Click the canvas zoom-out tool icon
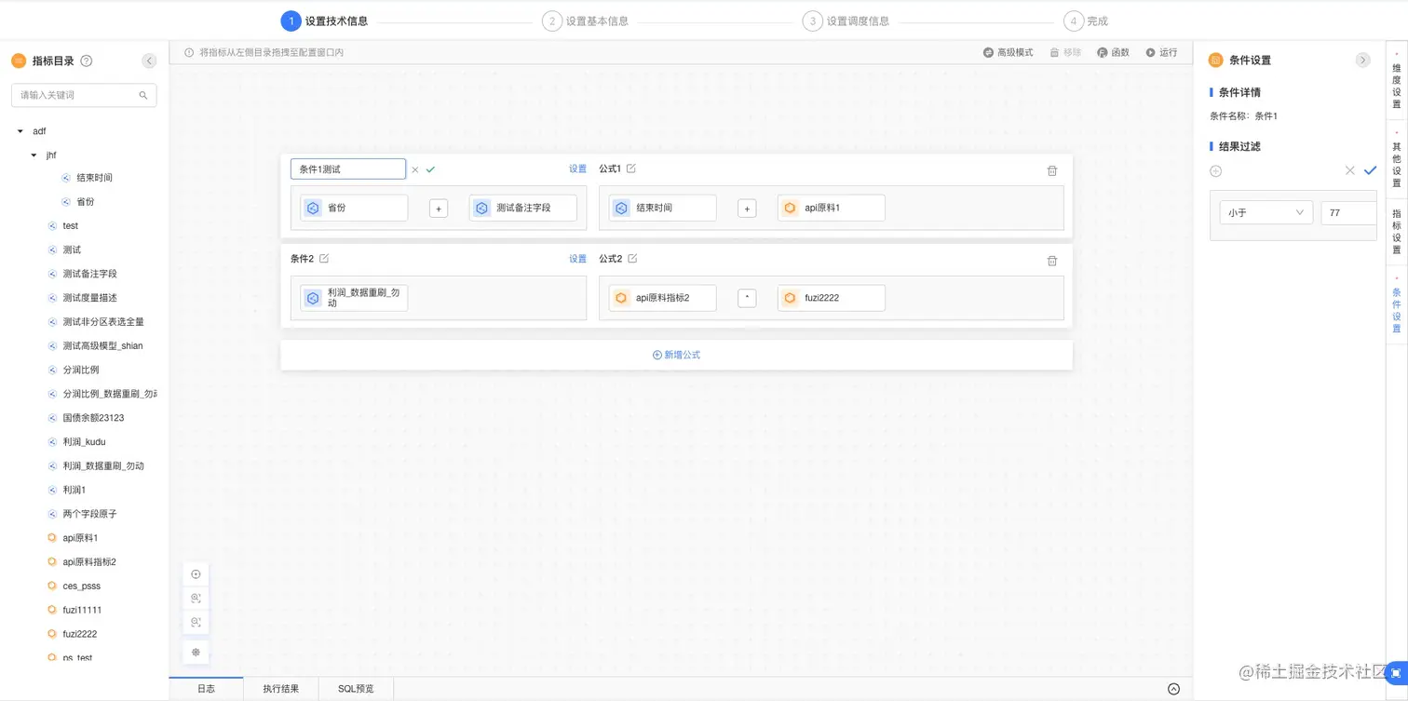Image resolution: width=1408 pixels, height=701 pixels. tap(196, 622)
